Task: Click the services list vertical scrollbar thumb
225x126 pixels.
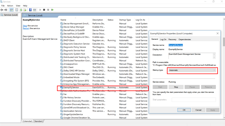Action: tap(224, 42)
